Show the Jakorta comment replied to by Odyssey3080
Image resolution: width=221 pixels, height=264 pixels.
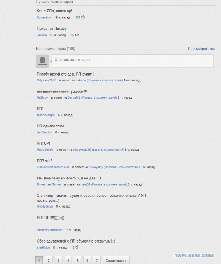tap(105, 80)
